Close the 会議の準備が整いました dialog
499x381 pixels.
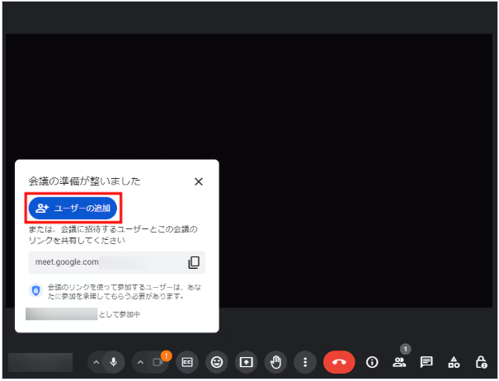click(x=198, y=181)
